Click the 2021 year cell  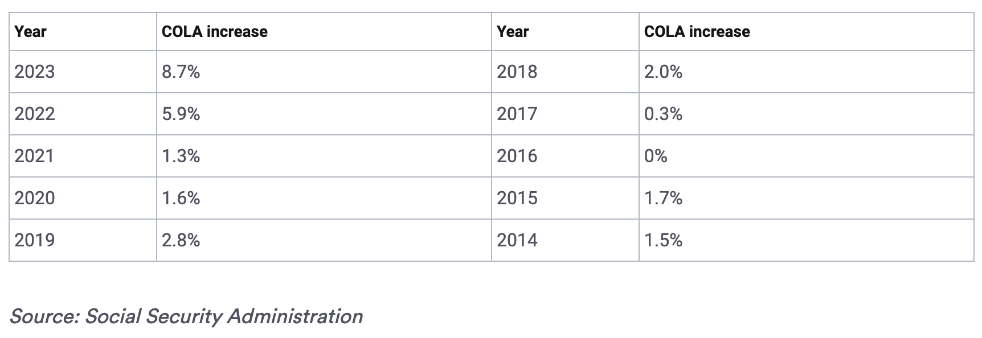tap(34, 156)
